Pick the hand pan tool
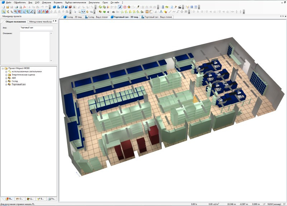Screen dimensions: 287x206 pos(87,11)
